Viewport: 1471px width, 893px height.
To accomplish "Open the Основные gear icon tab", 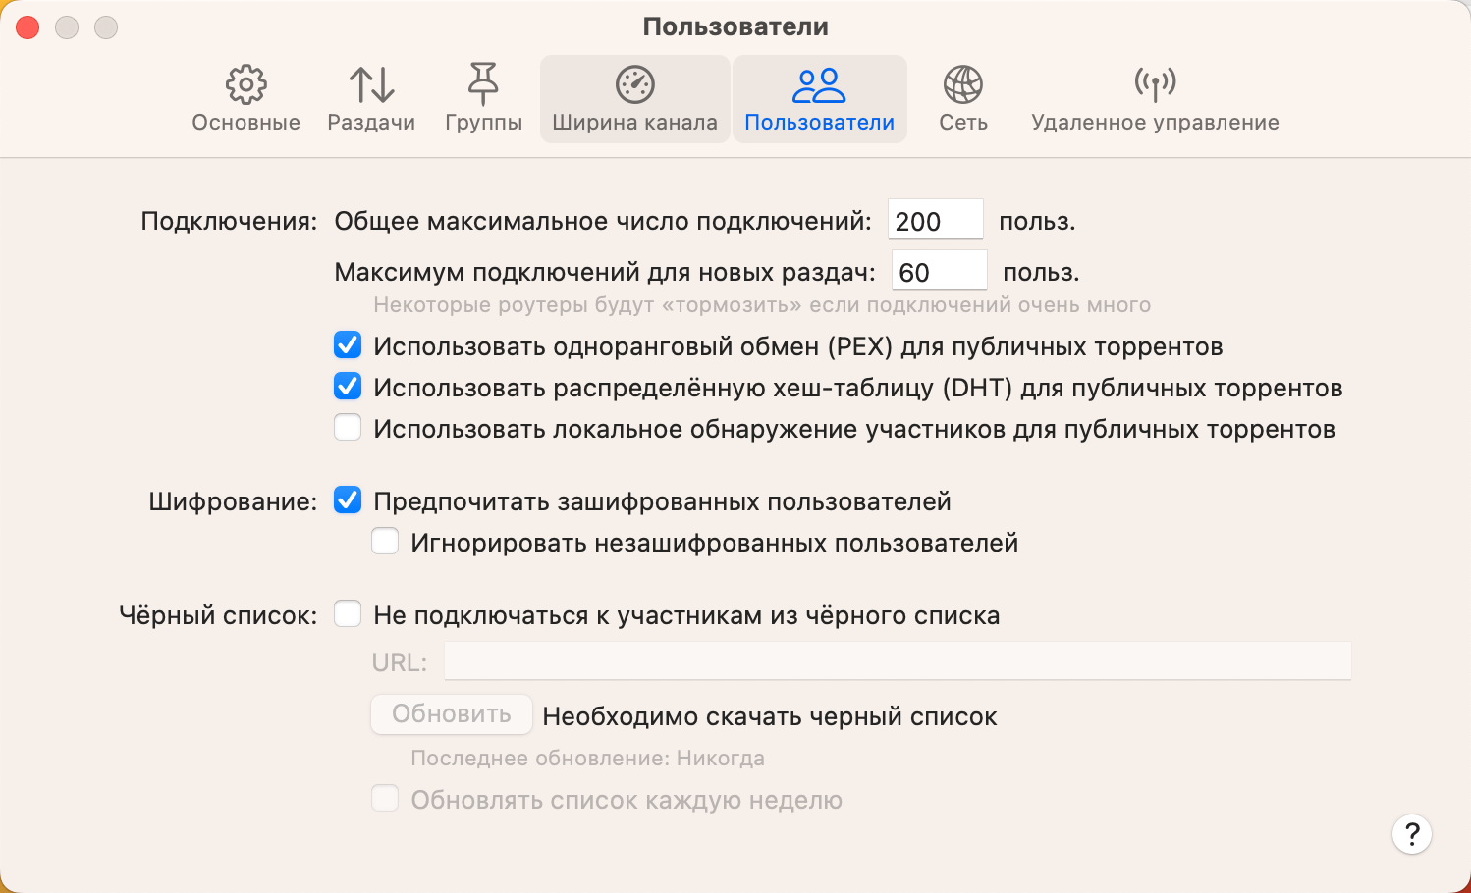I will (245, 85).
